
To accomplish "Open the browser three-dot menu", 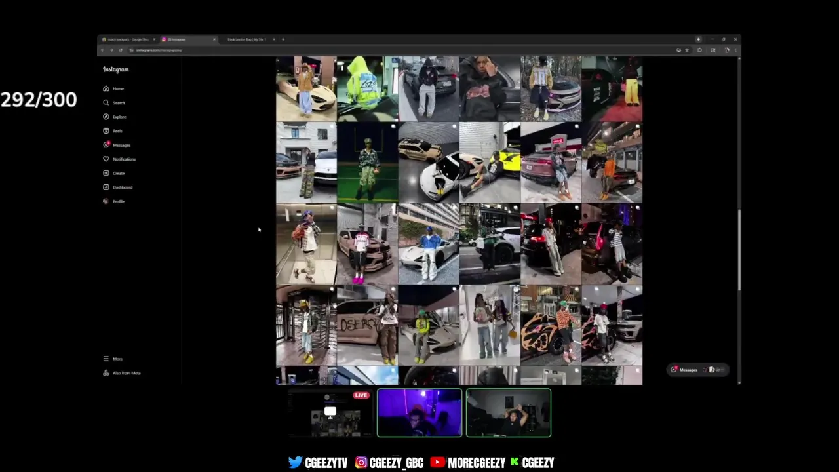I will click(735, 50).
